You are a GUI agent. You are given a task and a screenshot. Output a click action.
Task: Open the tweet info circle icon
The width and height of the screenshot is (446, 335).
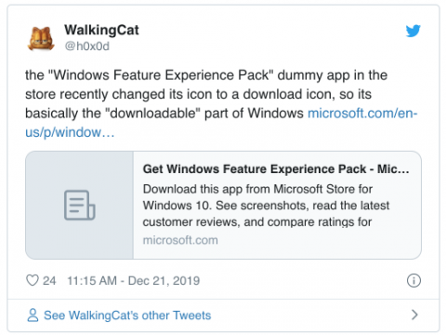tap(413, 281)
